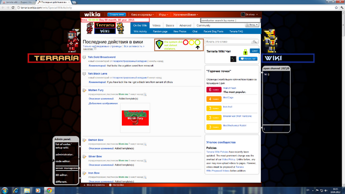Viewport: 345px width, 194px height.
Task: Open Molten Fury article link
Action: click(x=96, y=90)
